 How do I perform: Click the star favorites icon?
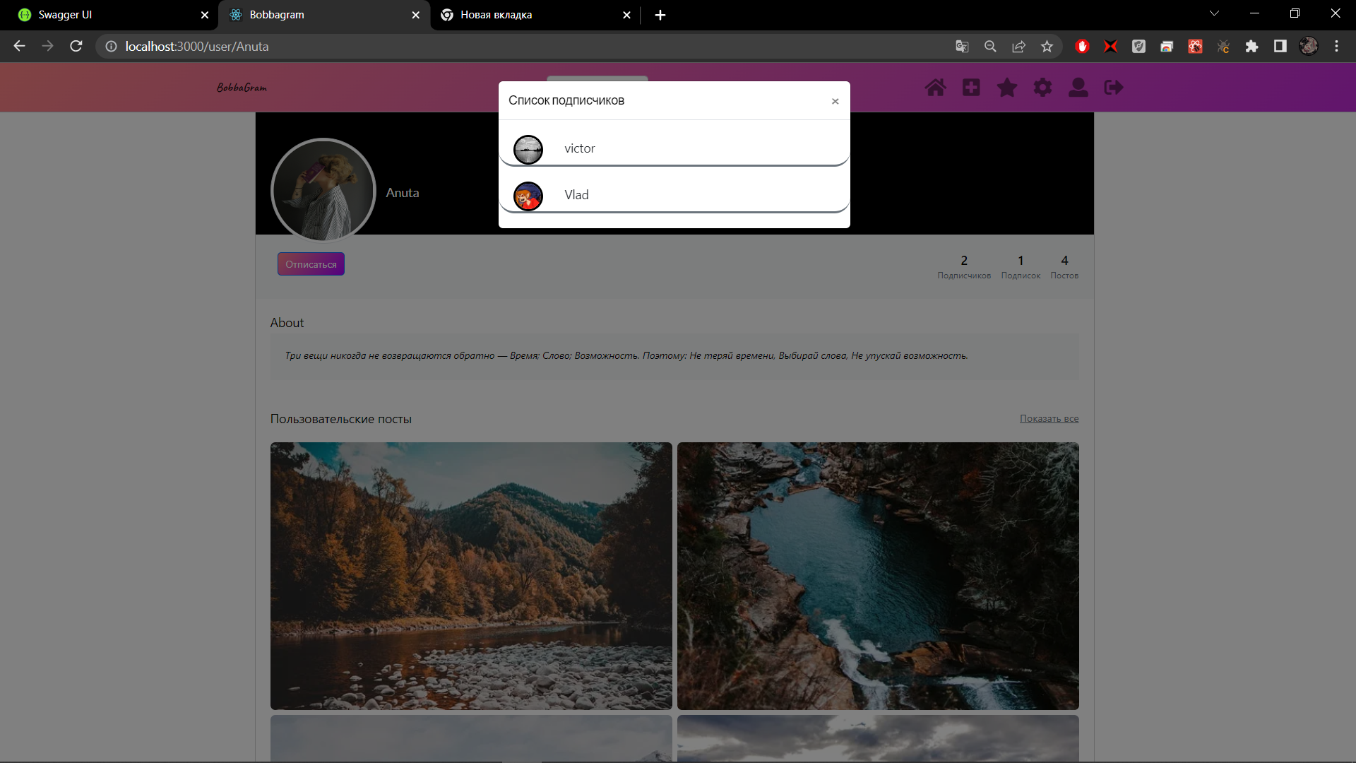[x=1006, y=88]
